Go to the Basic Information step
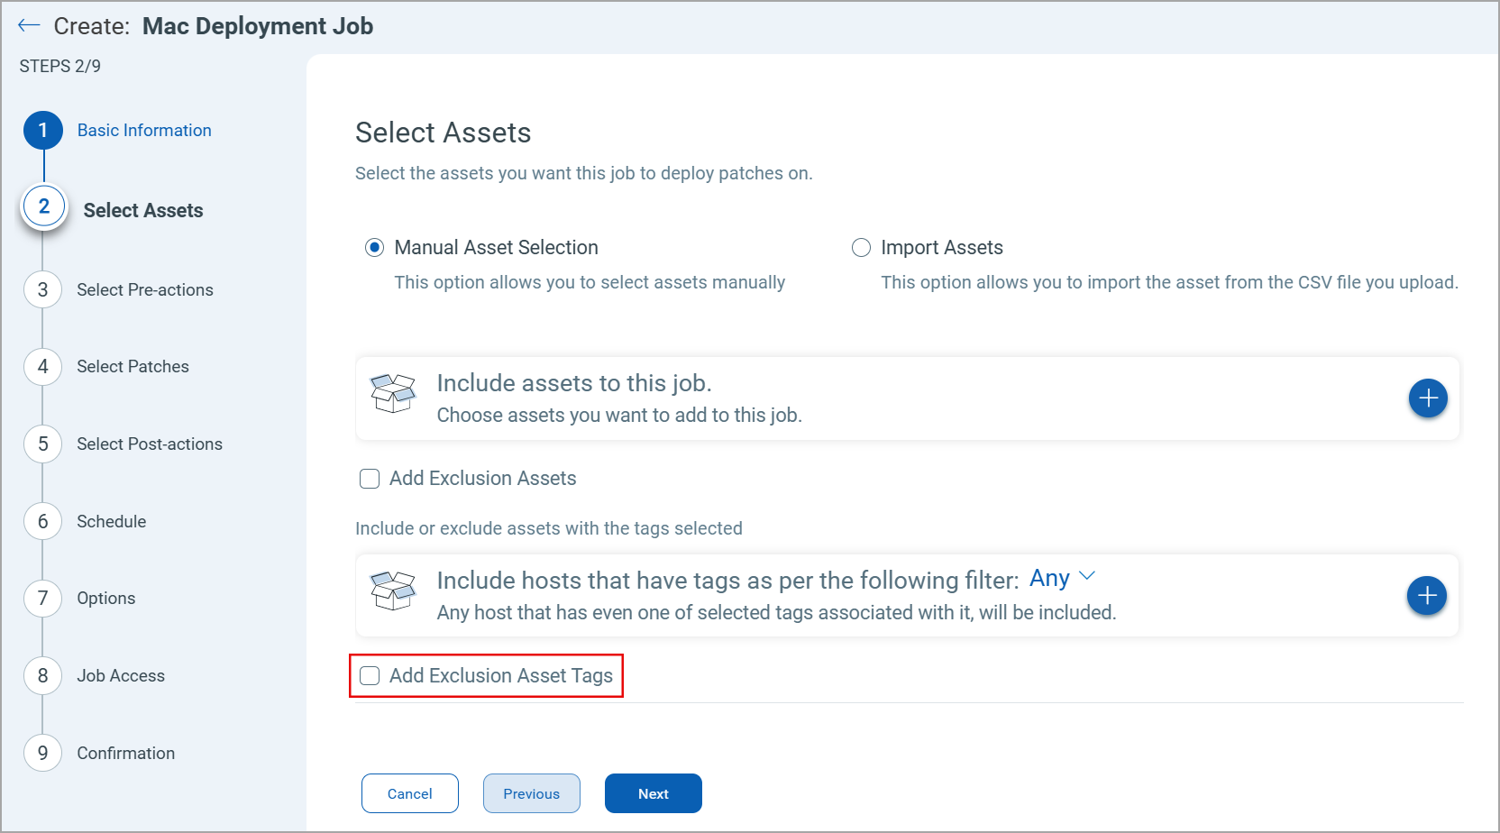 point(143,130)
